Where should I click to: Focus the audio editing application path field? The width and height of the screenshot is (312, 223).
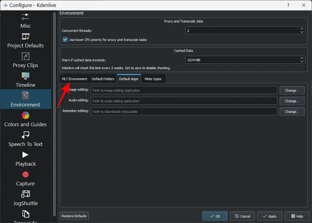click(184, 101)
